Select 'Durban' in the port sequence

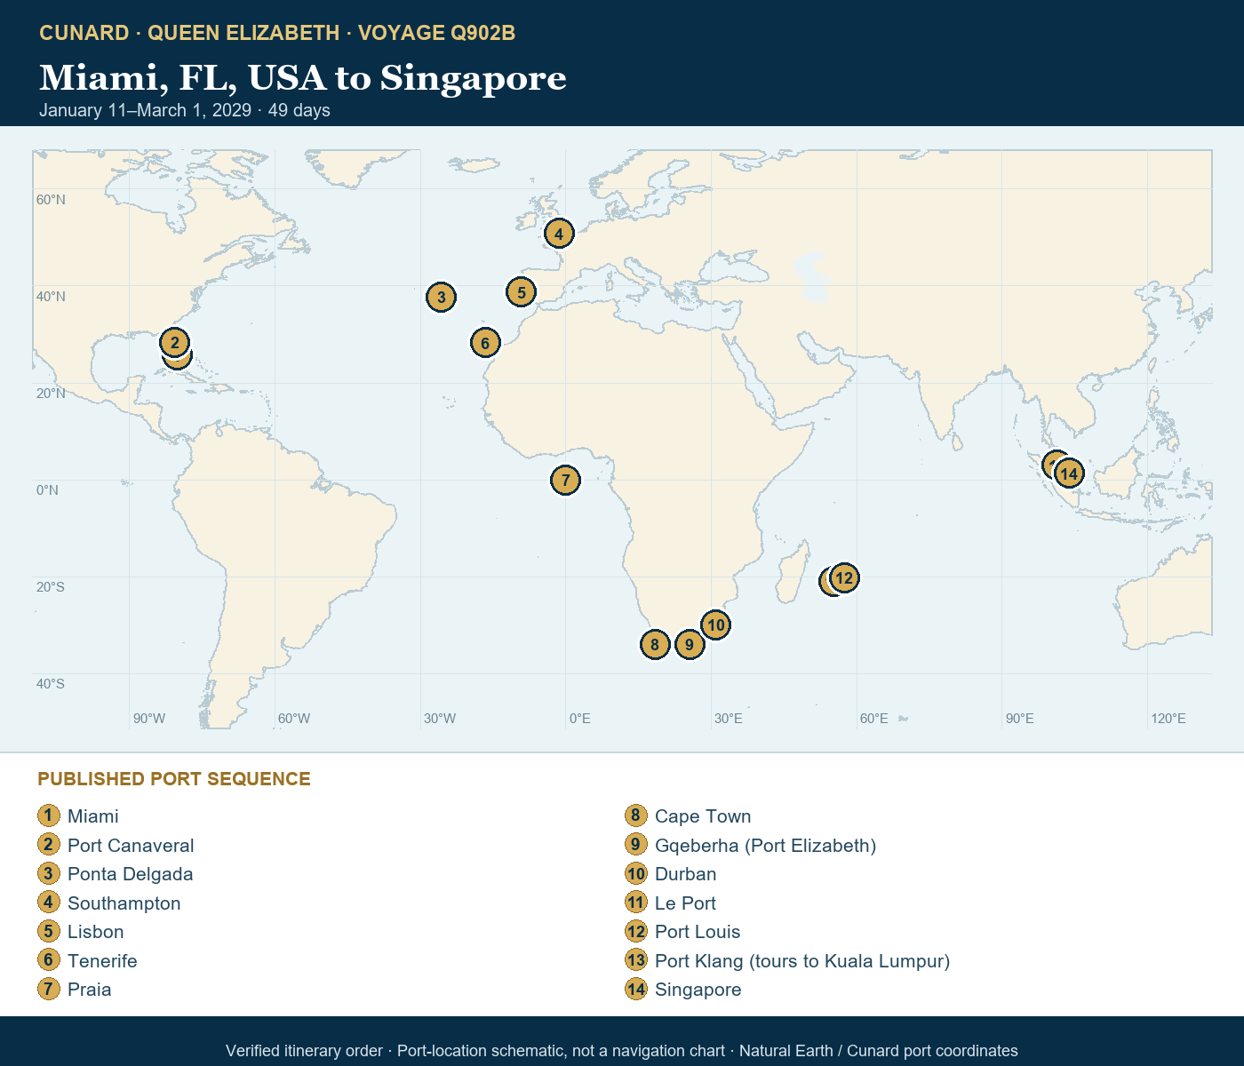[686, 874]
